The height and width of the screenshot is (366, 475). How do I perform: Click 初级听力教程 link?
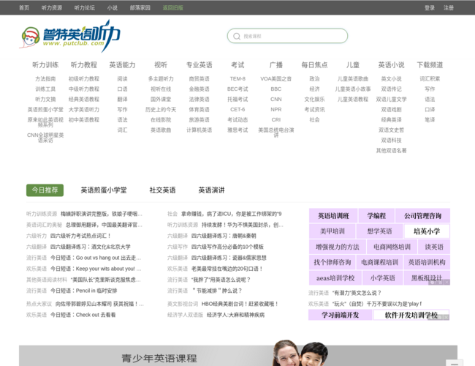[84, 79]
